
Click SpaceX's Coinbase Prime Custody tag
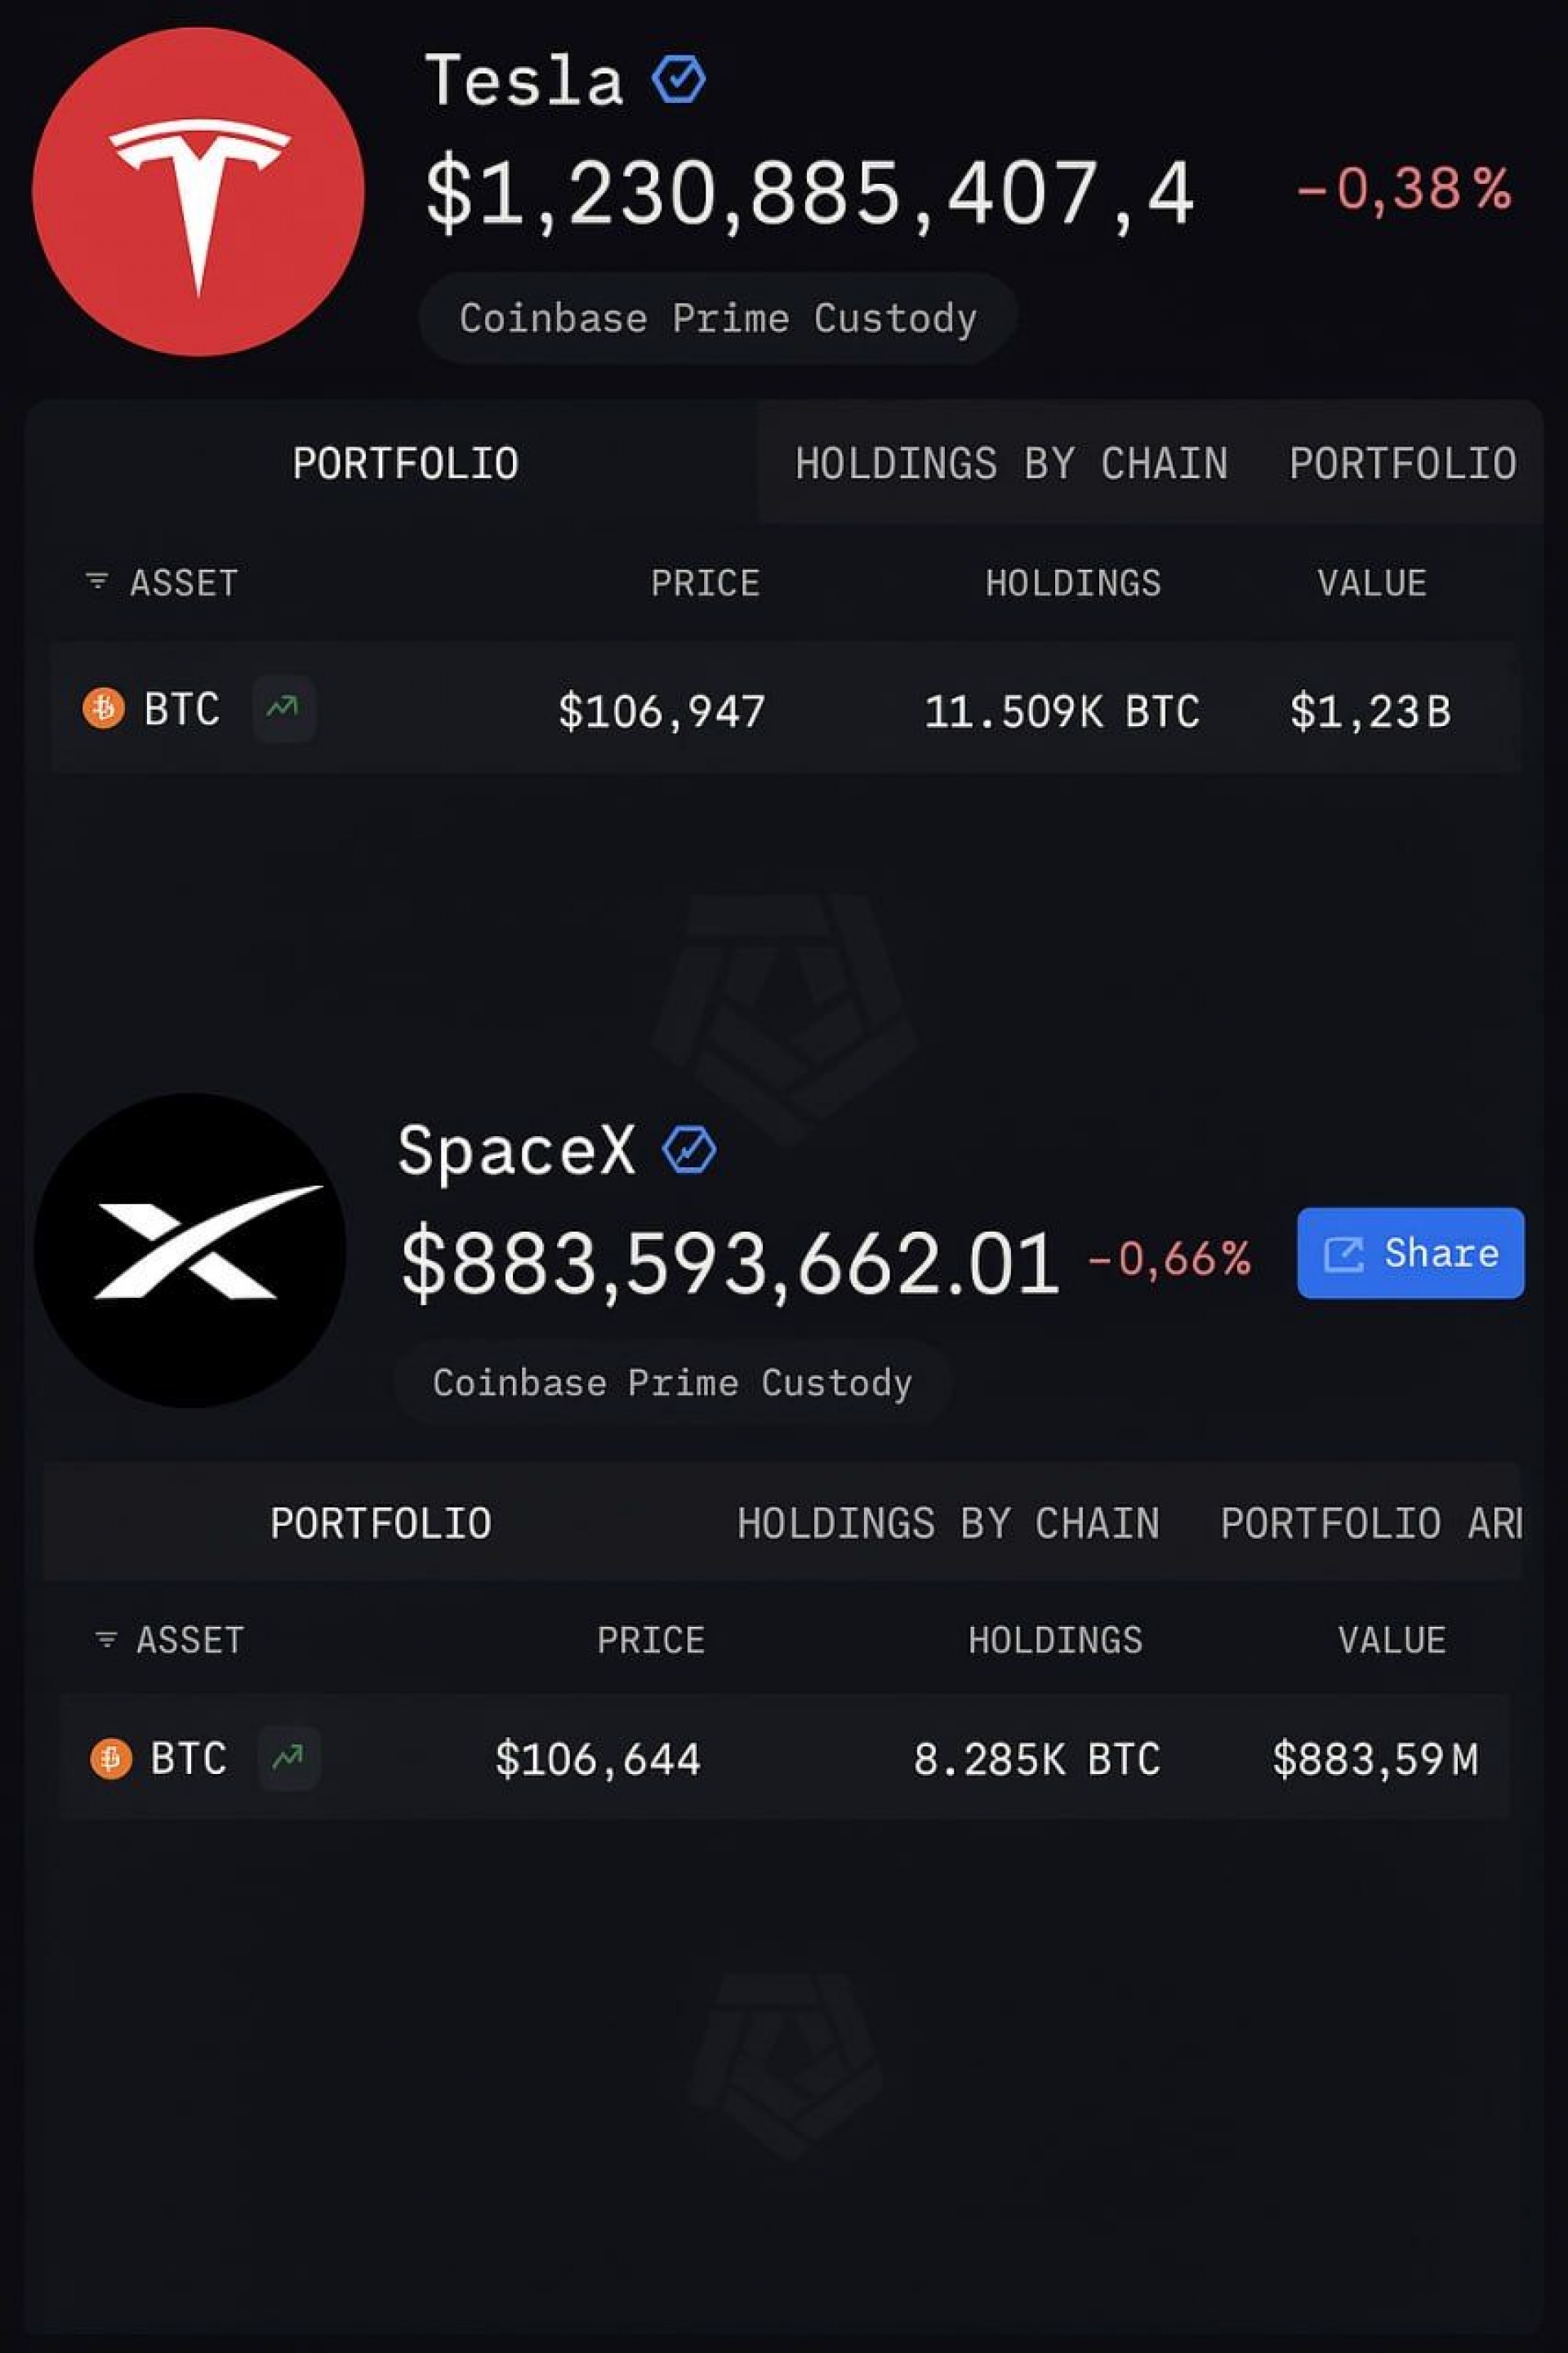click(672, 1382)
